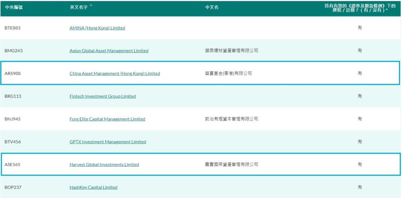This screenshot has height=198, width=402.
Task: Click license status 有 in Harvest Global row
Action: coord(360,165)
